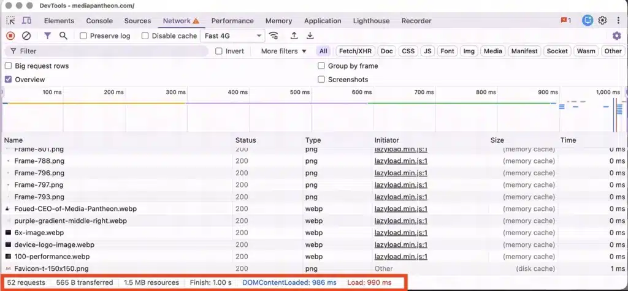This screenshot has height=291, width=628.
Task: Filter by Fetch/XHR requests
Action: tap(355, 51)
